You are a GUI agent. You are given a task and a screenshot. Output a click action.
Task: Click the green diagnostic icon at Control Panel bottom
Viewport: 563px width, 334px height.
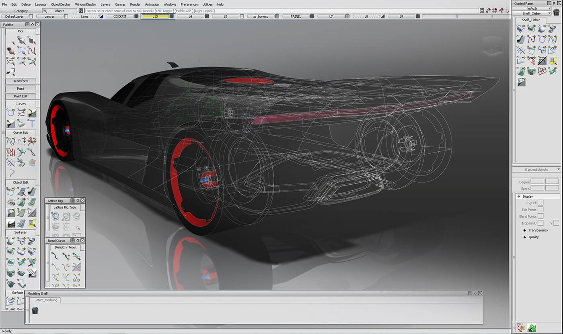[531, 327]
